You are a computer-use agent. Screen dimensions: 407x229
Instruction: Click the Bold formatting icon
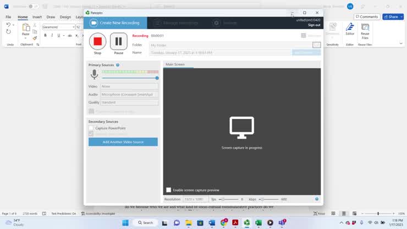click(45, 35)
